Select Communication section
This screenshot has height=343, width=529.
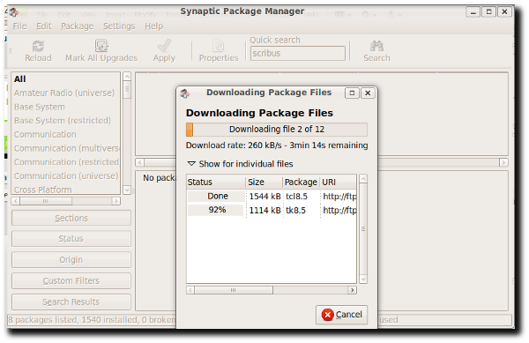[66, 134]
